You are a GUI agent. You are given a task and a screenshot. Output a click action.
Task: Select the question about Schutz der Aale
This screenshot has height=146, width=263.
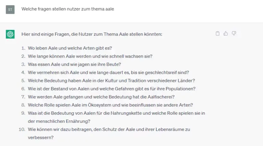109,129
